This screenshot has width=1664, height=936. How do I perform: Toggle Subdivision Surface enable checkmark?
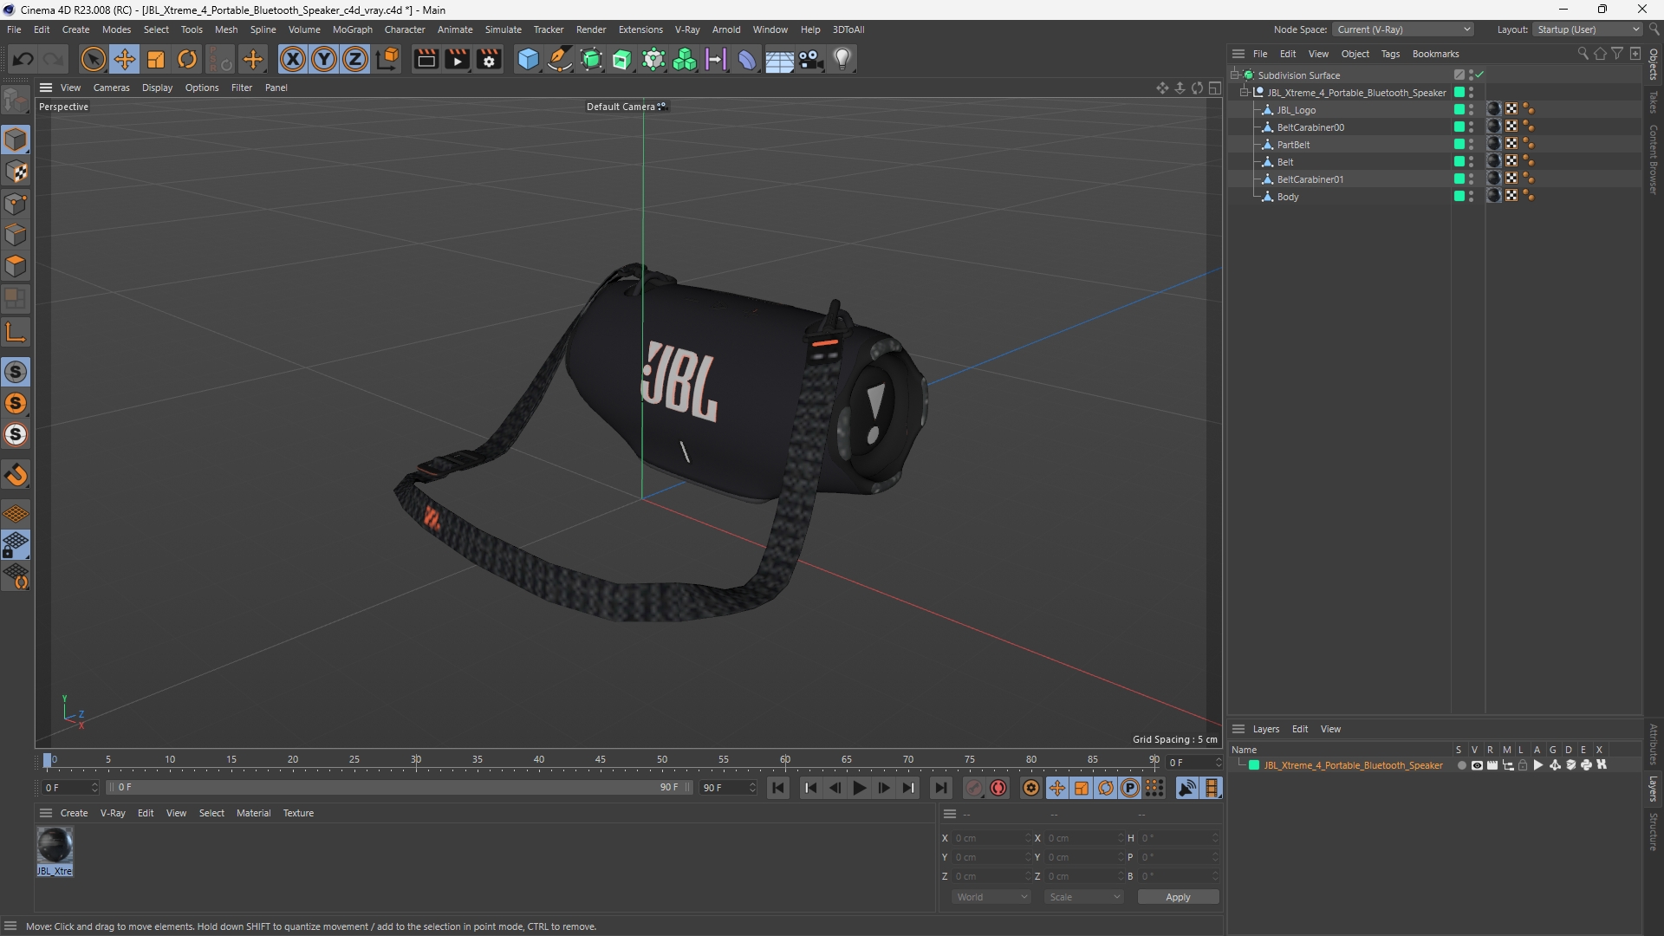(1480, 75)
